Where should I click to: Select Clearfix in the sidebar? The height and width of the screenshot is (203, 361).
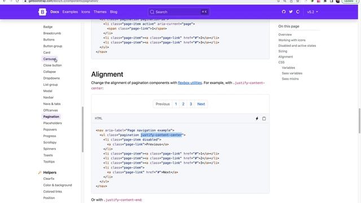(x=49, y=179)
